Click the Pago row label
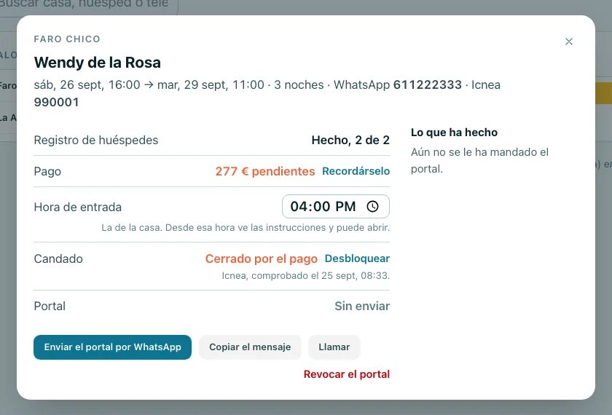Viewport: 612px width, 415px height. (x=47, y=172)
